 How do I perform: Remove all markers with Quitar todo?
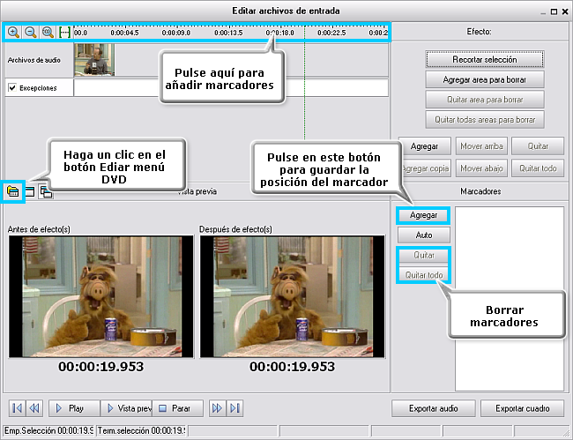[423, 275]
